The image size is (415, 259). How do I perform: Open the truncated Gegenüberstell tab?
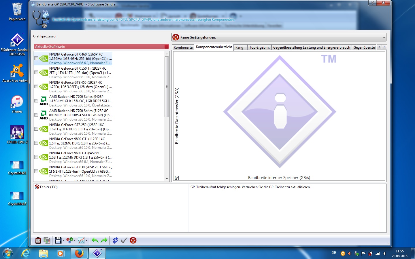point(365,47)
